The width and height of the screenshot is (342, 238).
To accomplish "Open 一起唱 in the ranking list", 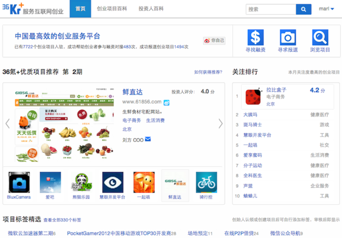I will (250, 145).
